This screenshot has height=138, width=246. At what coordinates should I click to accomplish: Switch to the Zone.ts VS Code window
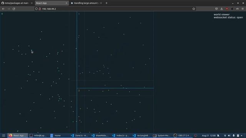coord(80,135)
